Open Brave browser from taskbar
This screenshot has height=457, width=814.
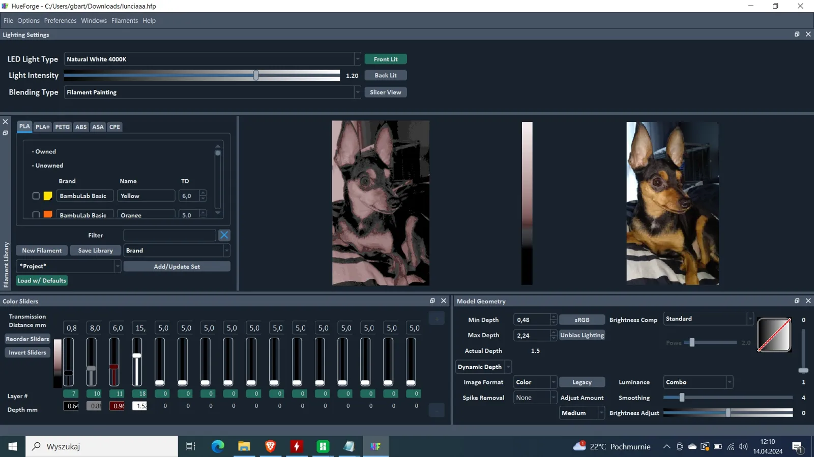click(x=270, y=446)
